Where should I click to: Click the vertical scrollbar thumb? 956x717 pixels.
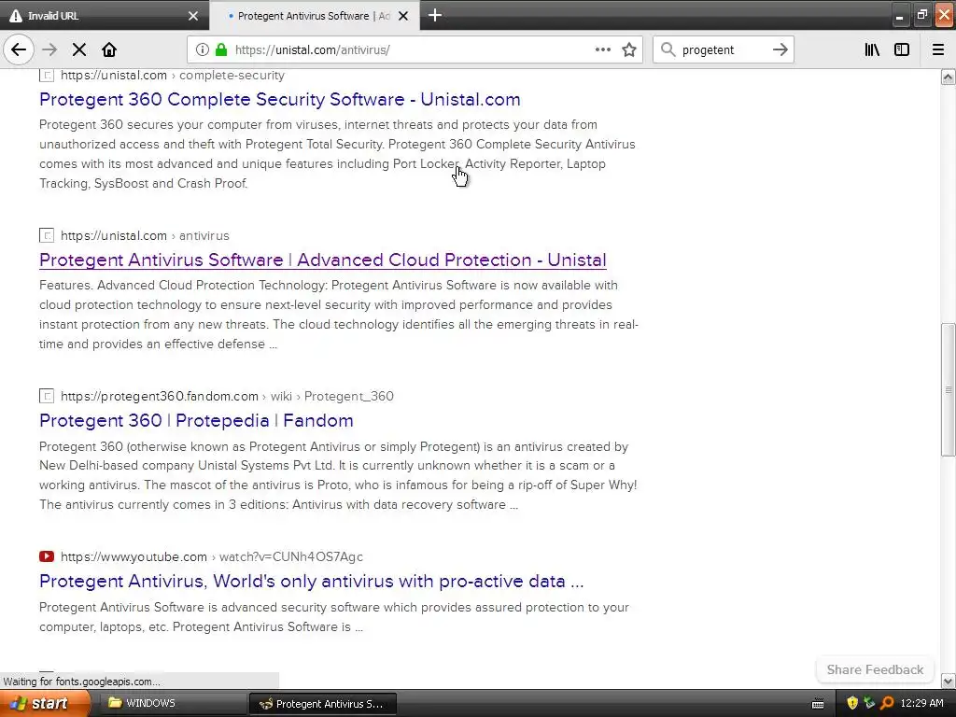[948, 389]
